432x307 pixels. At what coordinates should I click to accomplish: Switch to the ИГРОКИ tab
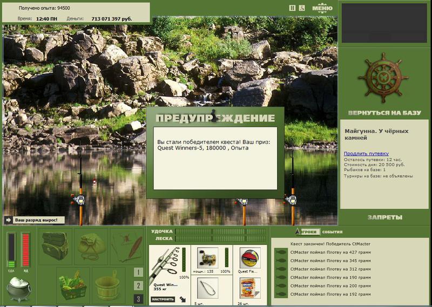[x=309, y=232]
